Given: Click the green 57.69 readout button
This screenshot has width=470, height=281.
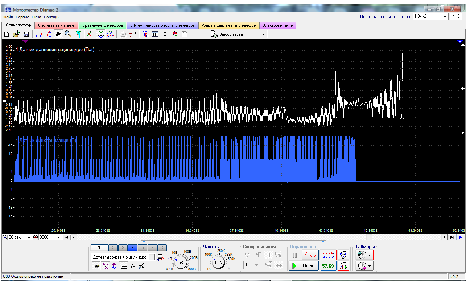Looking at the screenshot, I should (328, 266).
